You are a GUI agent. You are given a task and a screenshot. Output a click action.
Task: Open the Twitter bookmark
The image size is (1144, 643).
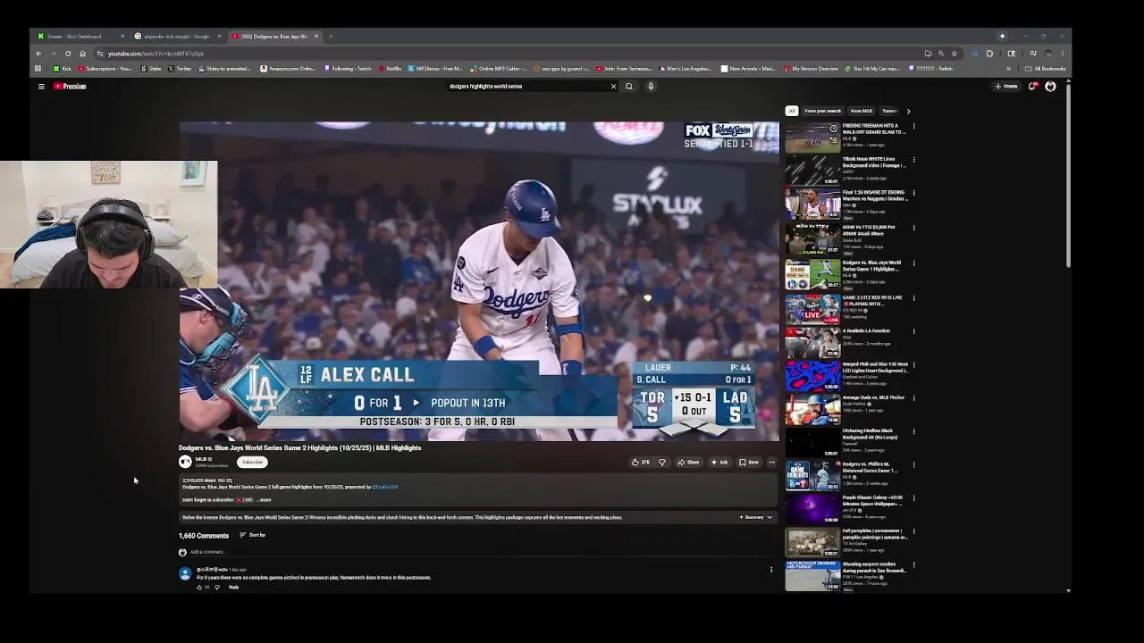coord(180,69)
